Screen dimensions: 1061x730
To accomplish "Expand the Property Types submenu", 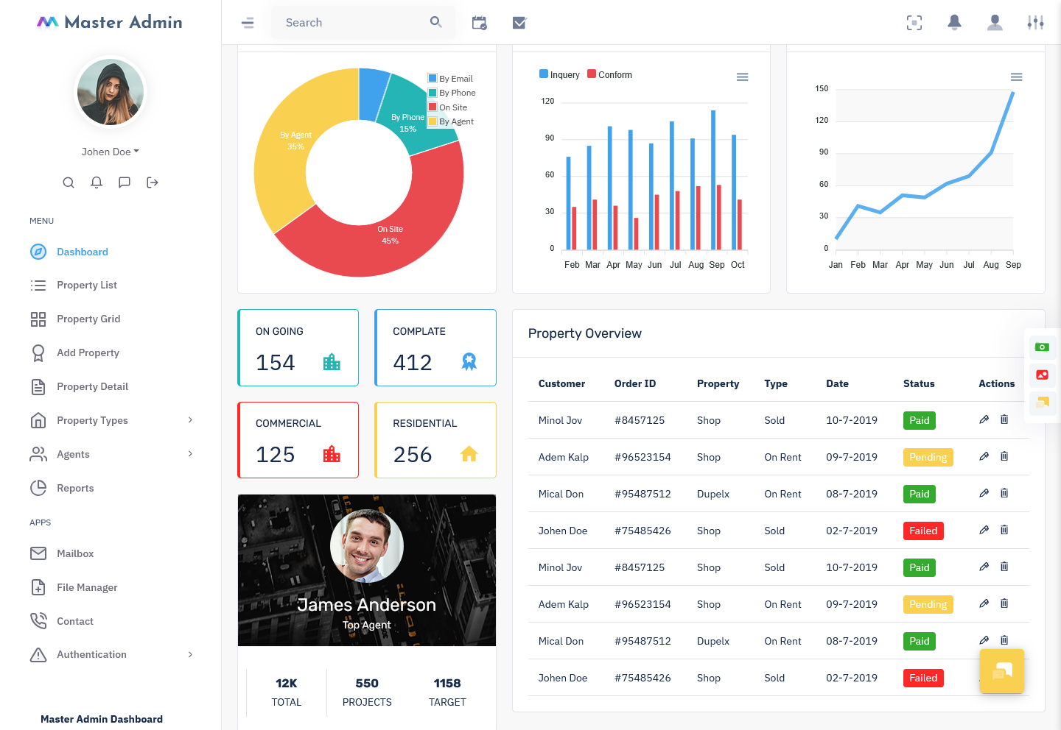I will (111, 420).
